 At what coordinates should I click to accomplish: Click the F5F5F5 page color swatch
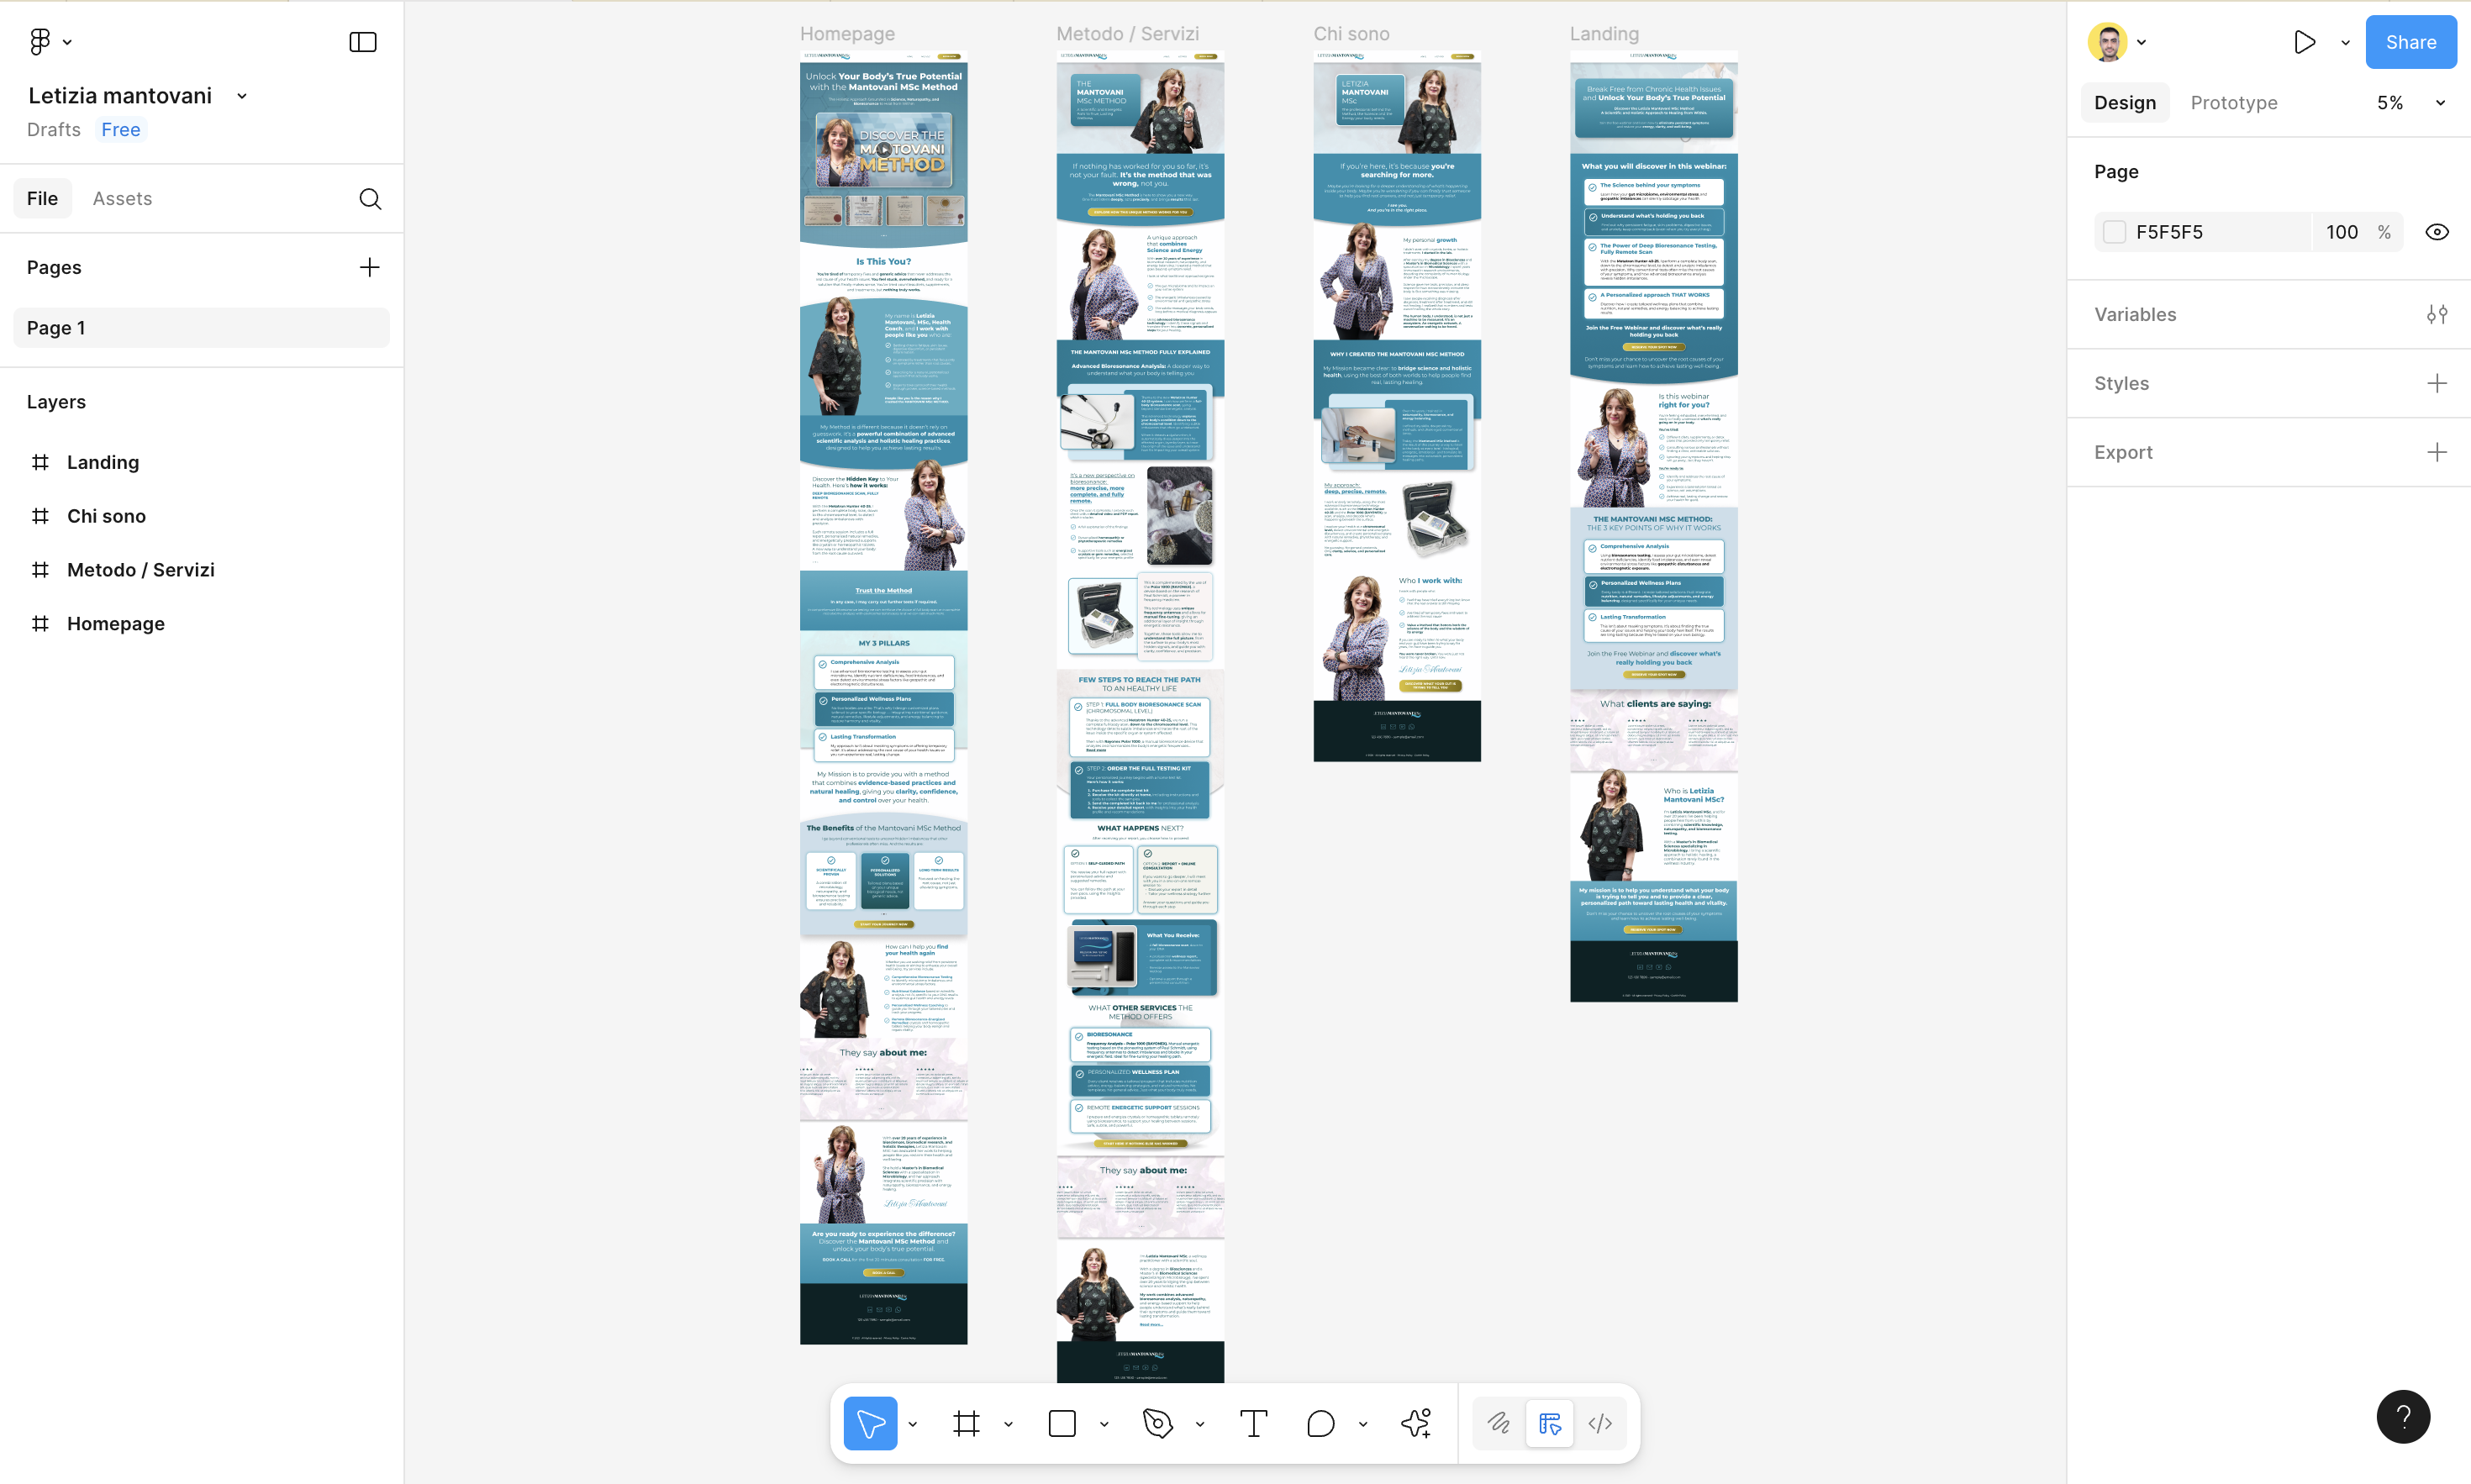click(x=2114, y=232)
